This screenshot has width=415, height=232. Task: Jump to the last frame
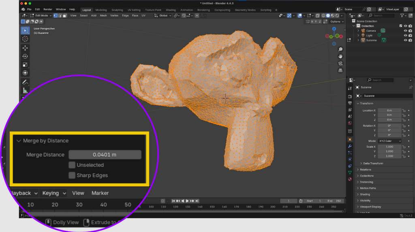point(197,201)
